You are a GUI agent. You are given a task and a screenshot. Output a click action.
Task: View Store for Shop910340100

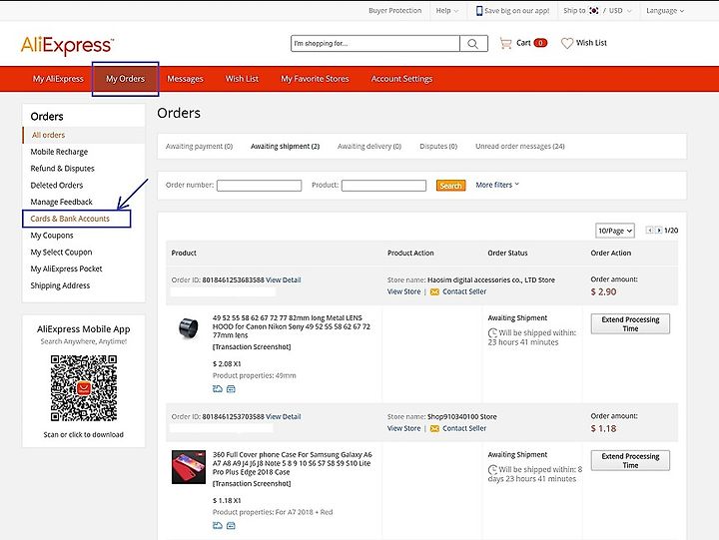404,428
